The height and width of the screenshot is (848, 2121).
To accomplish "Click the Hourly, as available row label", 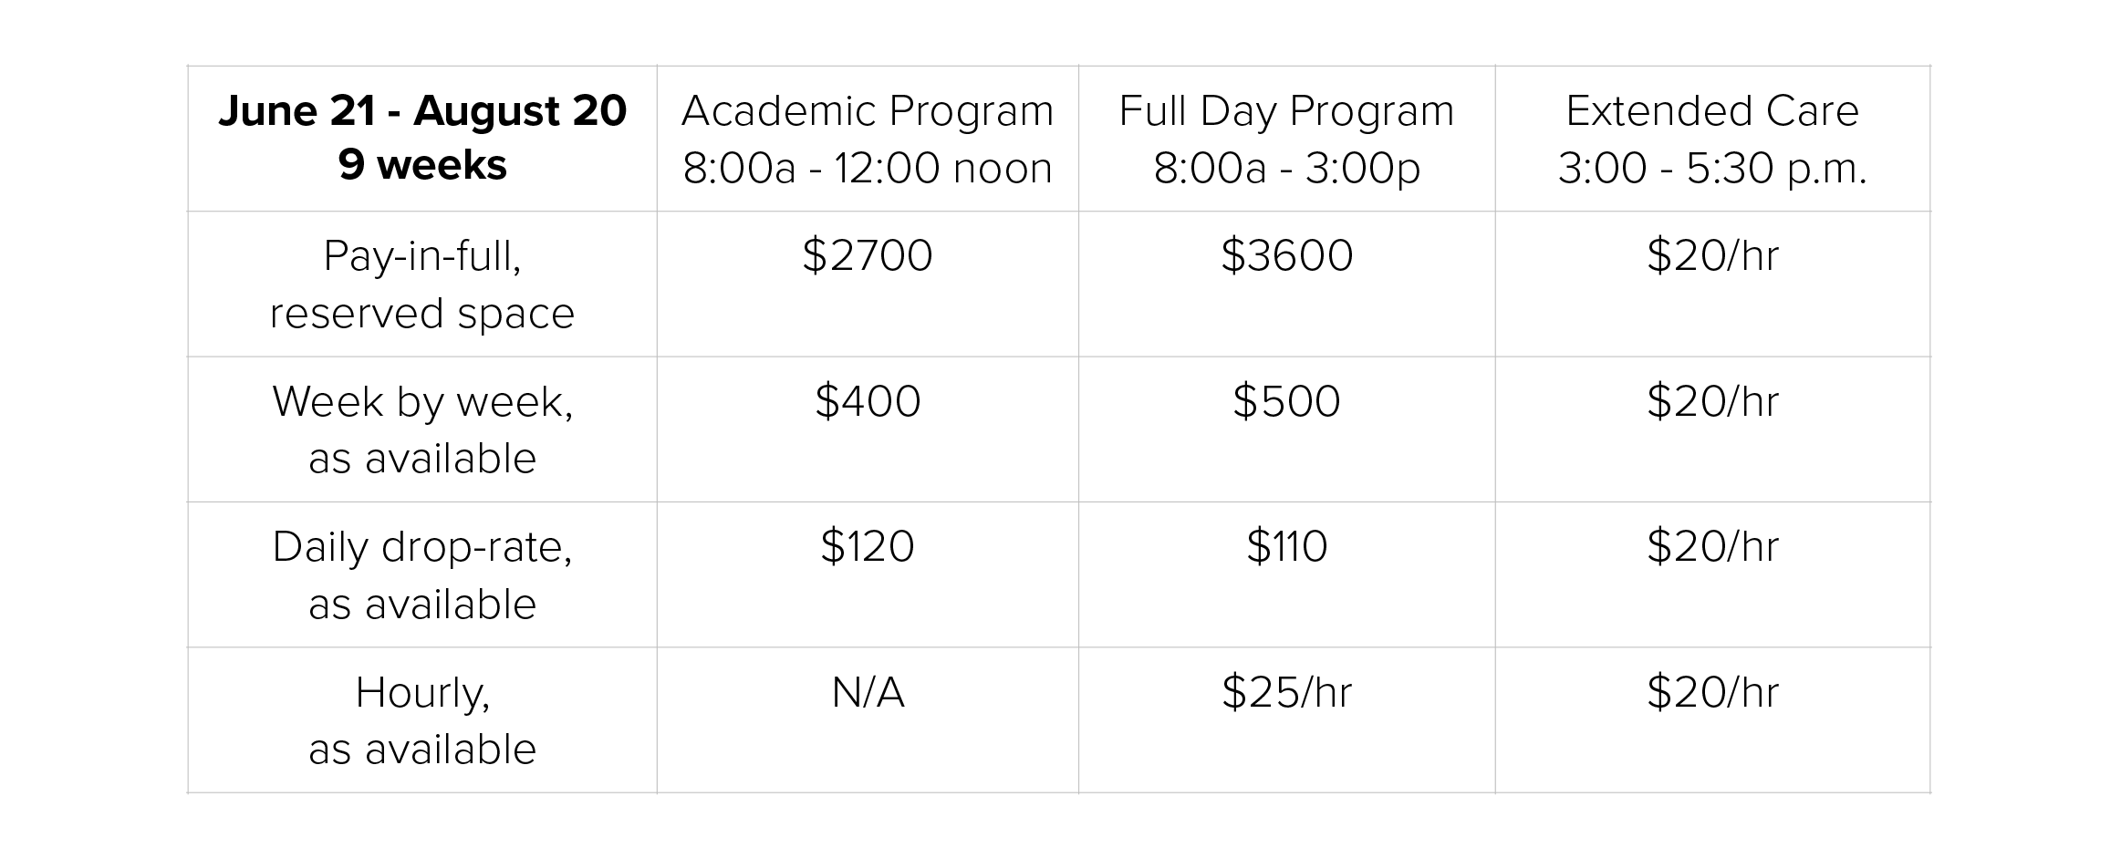I will 422,720.
